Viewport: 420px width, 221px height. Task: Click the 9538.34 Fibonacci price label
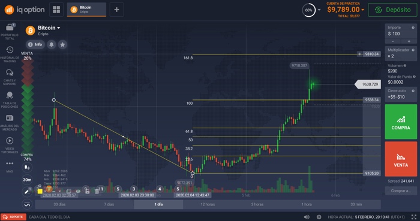point(372,100)
